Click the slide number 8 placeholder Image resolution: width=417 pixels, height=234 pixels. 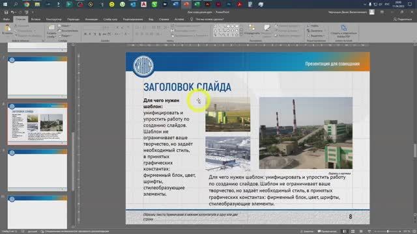point(351,216)
